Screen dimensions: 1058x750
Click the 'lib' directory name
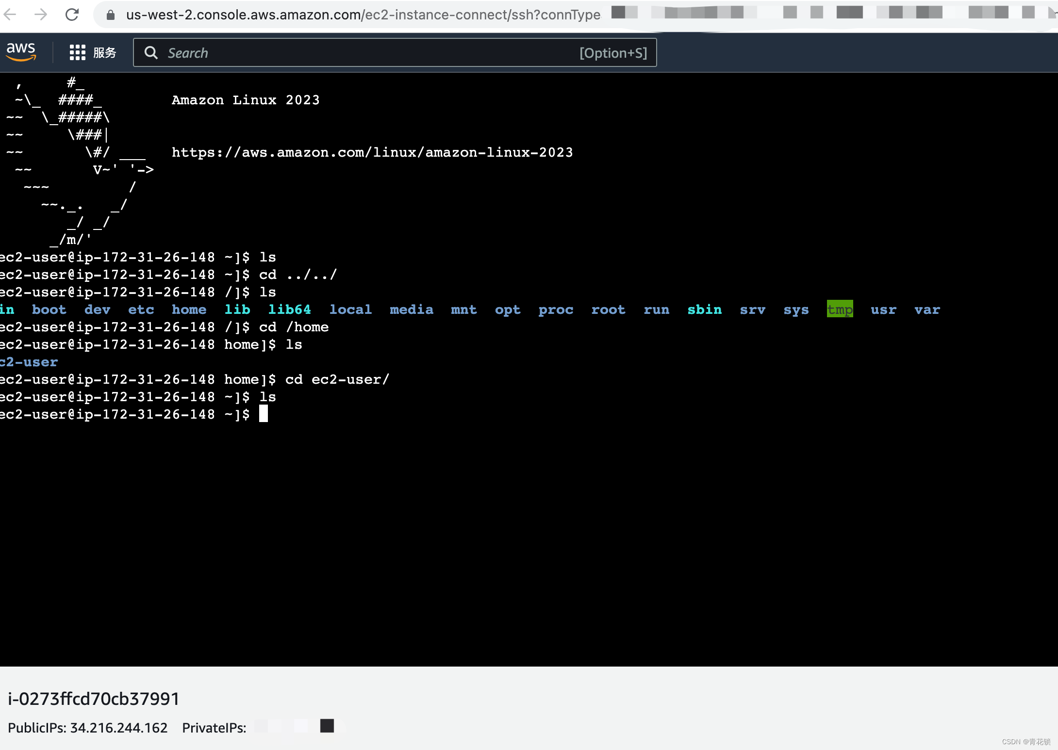tap(237, 310)
